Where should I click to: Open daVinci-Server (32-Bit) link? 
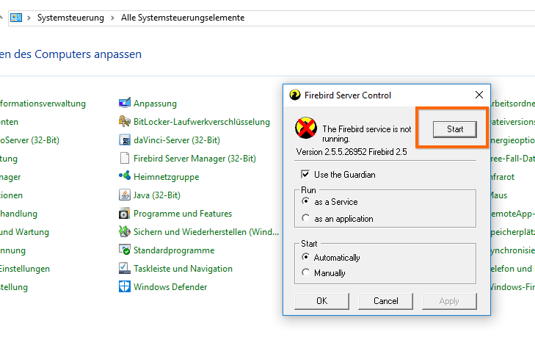pos(177,140)
